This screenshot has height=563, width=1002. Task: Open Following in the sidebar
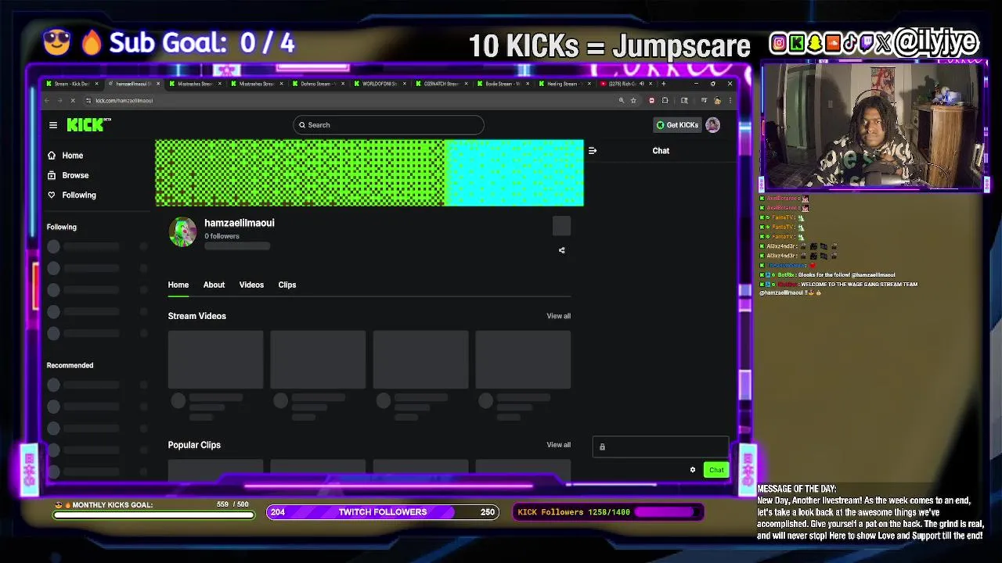(72, 195)
